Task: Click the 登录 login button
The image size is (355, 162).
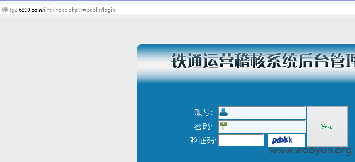Action: click(327, 126)
